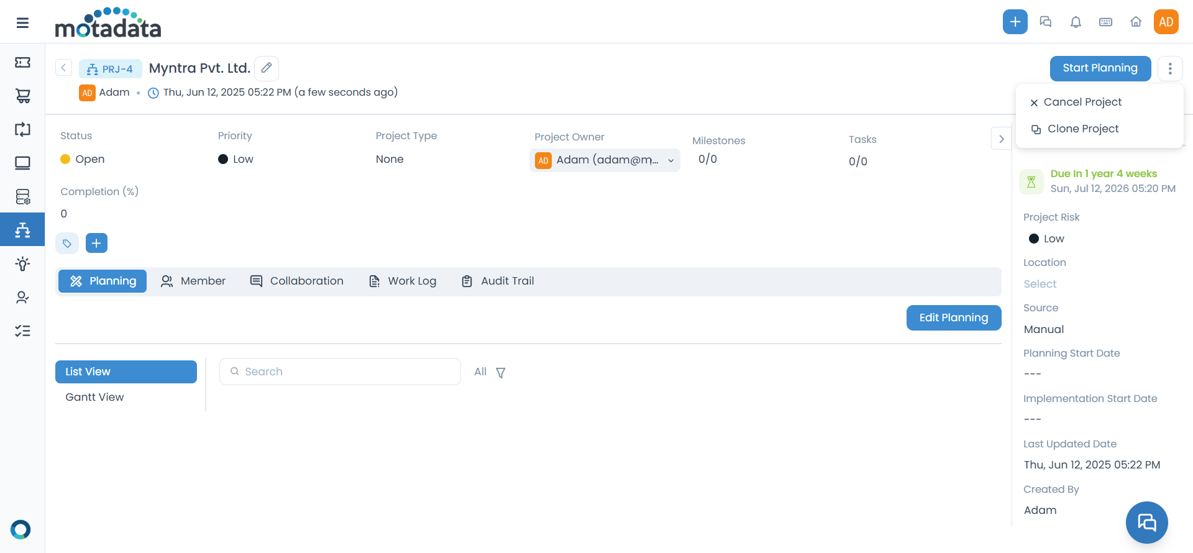1193x553 pixels.
Task: Click the Edit Planning button
Action: (953, 318)
